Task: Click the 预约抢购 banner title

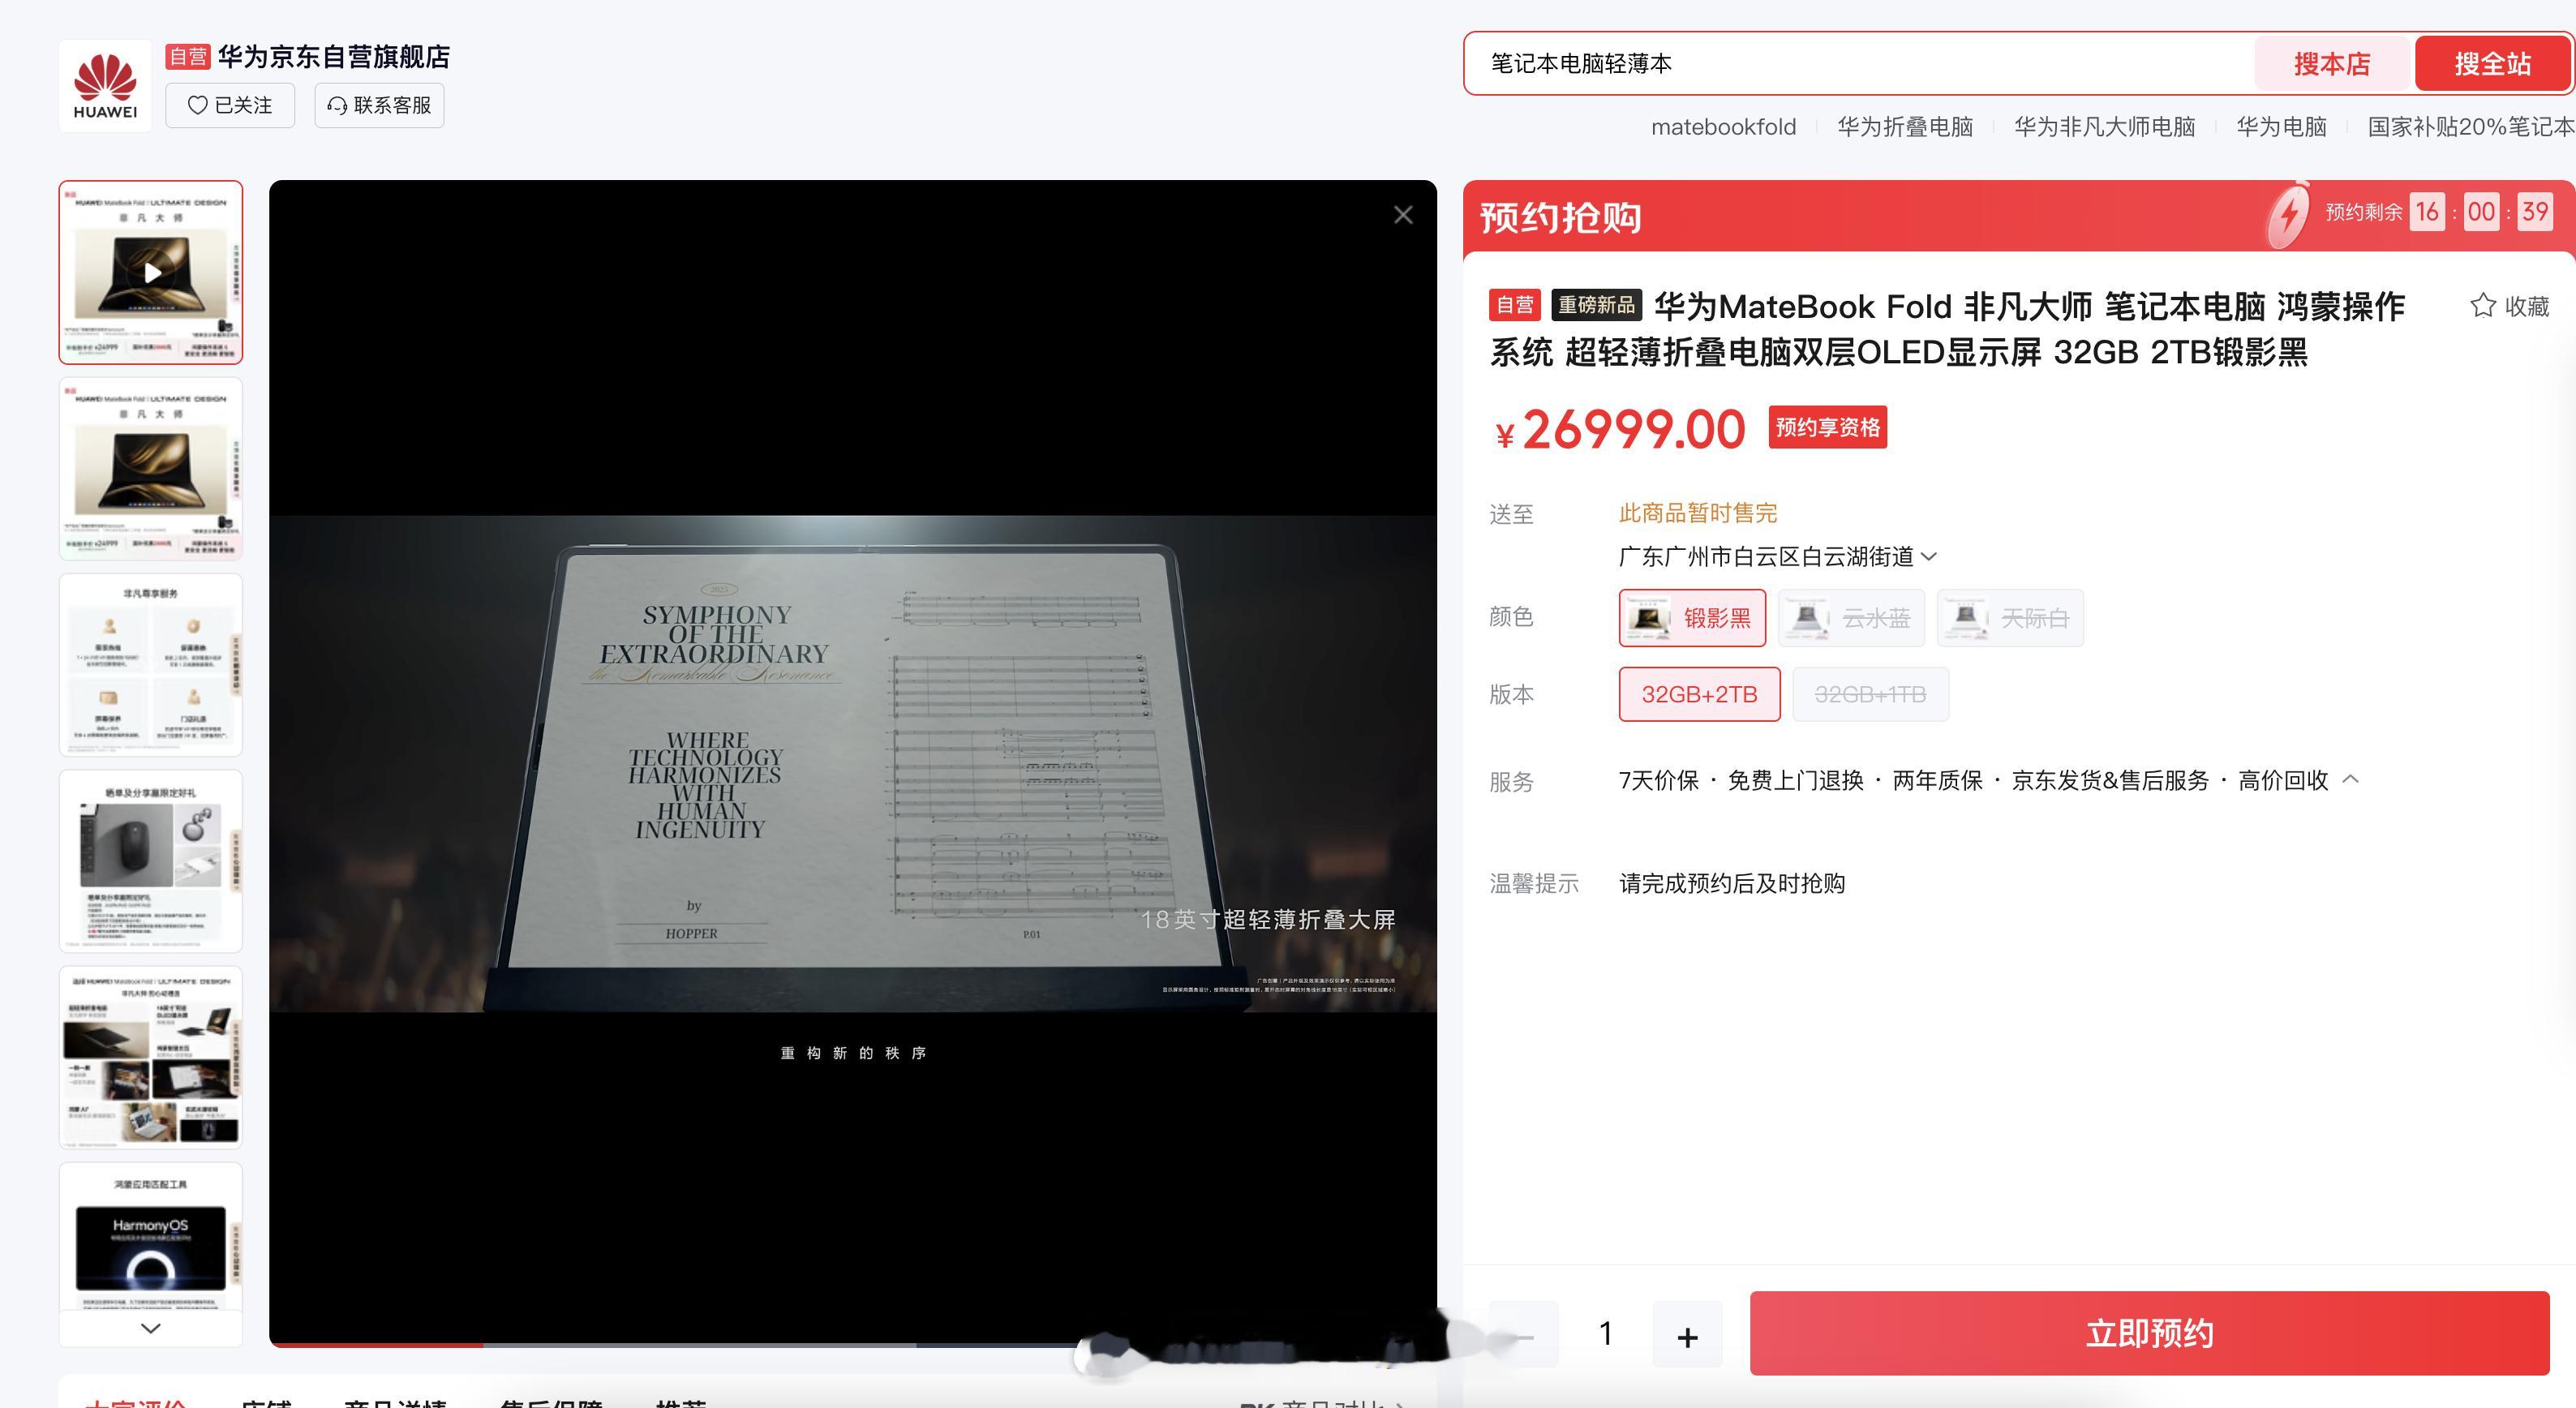Action: pyautogui.click(x=1560, y=217)
